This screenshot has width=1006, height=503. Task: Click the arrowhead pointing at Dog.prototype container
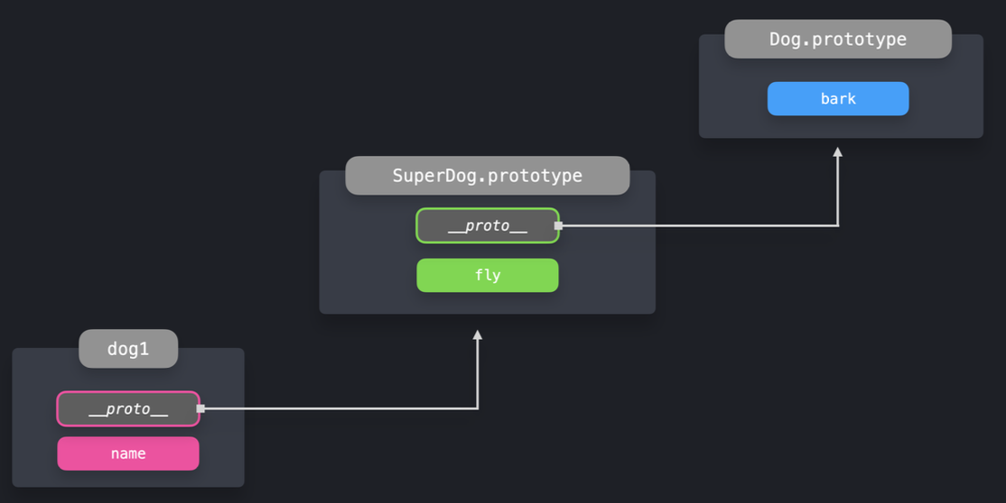pyautogui.click(x=838, y=152)
